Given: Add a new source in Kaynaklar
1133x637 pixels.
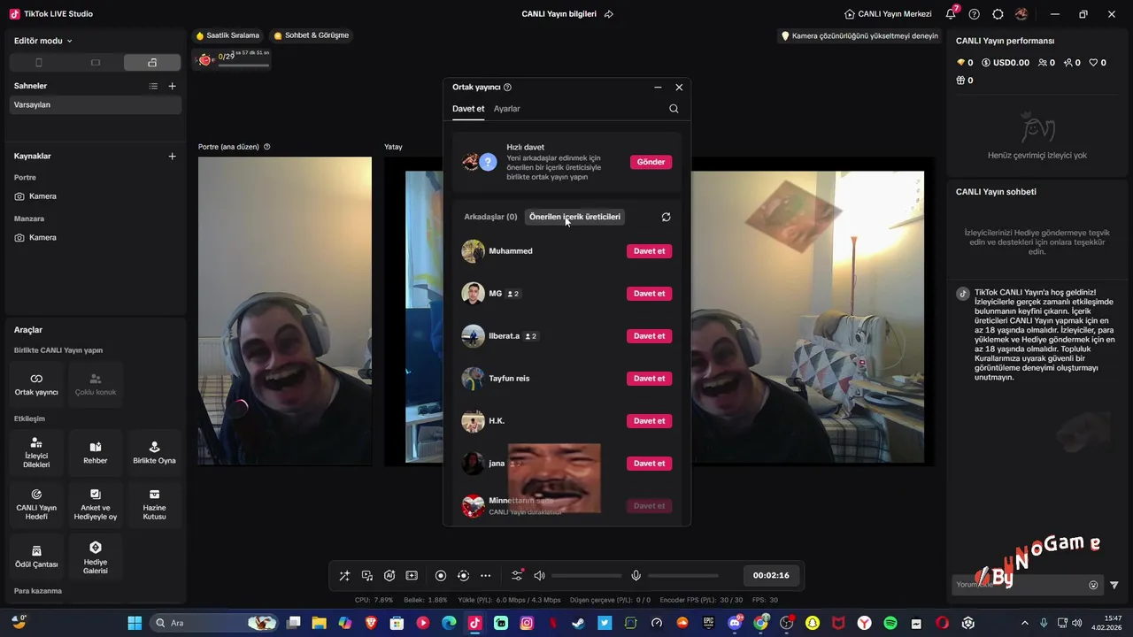Looking at the screenshot, I should 173,156.
